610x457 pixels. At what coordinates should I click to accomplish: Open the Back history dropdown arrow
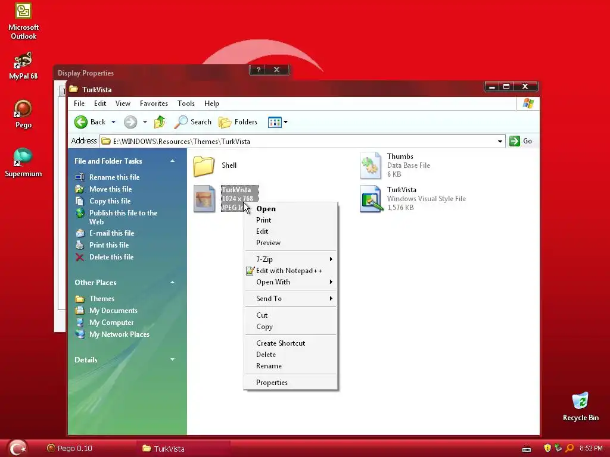[113, 122]
